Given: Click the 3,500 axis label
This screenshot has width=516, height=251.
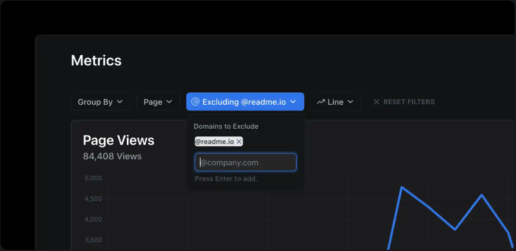Looking at the screenshot, I should coord(93,240).
